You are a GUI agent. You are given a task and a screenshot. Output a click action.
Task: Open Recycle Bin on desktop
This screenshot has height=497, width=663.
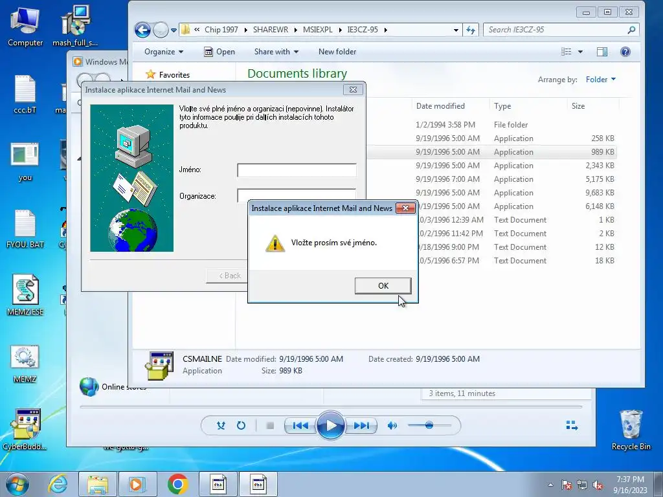tap(631, 430)
